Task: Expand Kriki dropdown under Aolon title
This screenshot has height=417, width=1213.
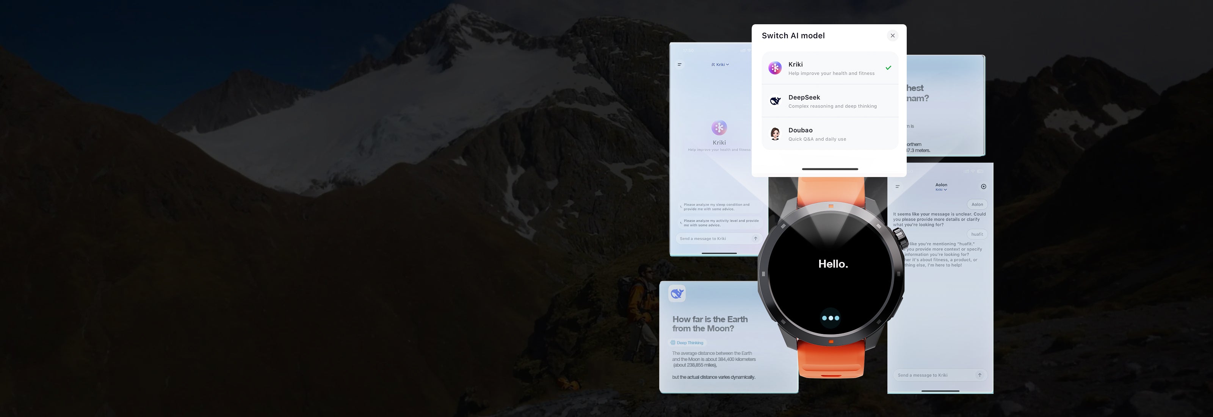Action: point(941,190)
